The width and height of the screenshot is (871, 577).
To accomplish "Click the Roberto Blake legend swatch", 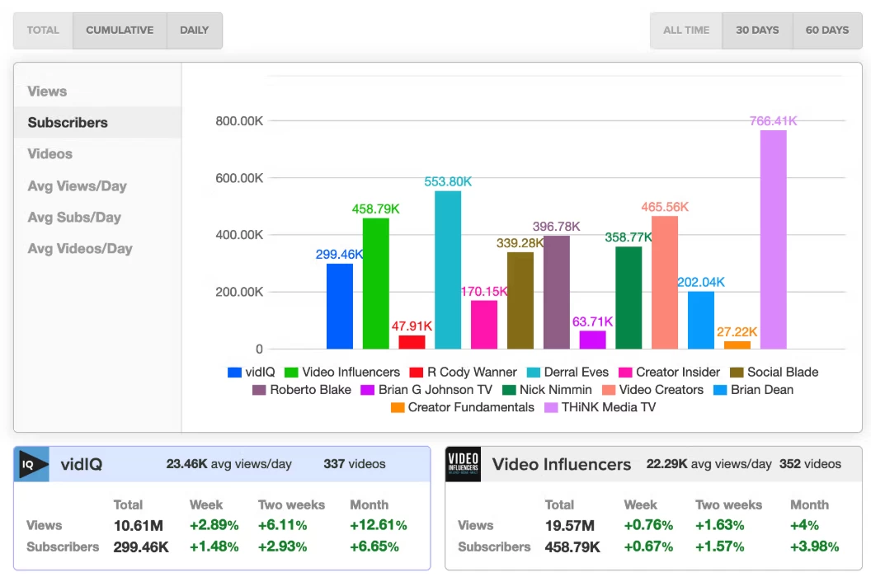I will (x=259, y=390).
